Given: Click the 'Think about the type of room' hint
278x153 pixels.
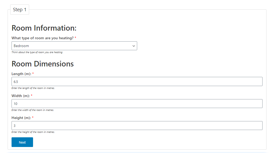Looking at the screenshot, I should pyautogui.click(x=37, y=52).
